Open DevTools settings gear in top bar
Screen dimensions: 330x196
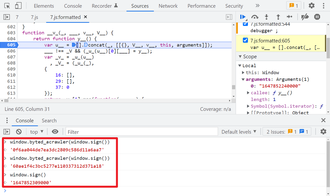click(311, 6)
